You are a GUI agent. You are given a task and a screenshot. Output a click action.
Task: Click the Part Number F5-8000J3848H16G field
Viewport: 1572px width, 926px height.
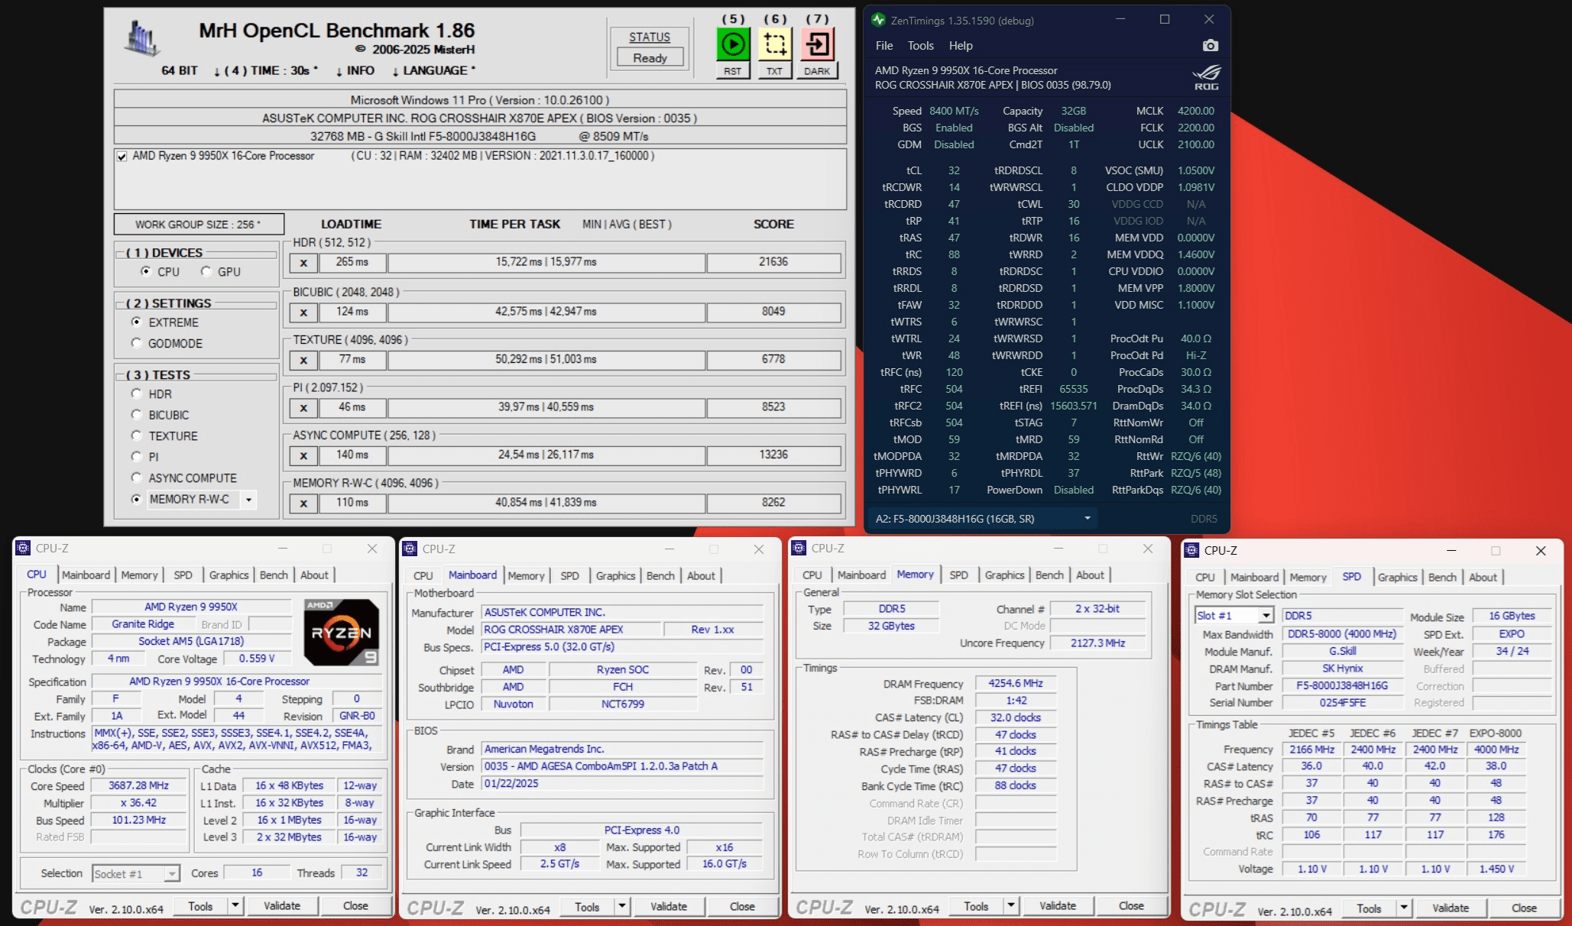pyautogui.click(x=1342, y=685)
